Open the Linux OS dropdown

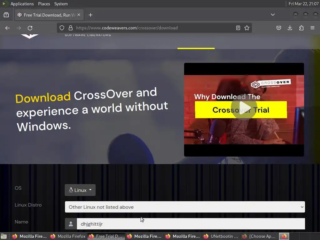80,190
